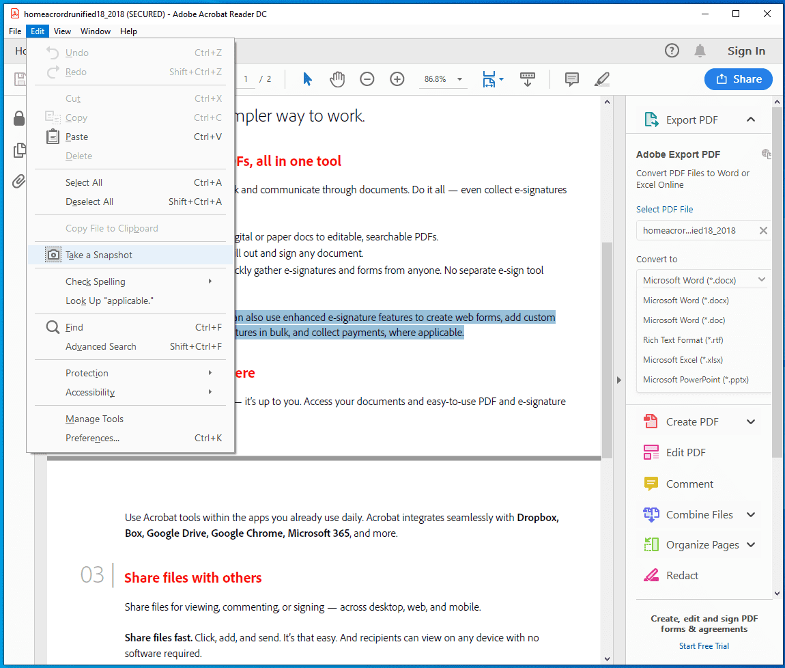
Task: Choose Look Up "applicable." entry
Action: 130,301
